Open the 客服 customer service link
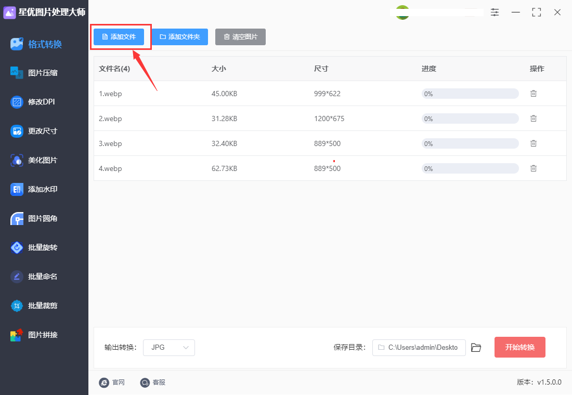Screen dimensions: 572x395 click(152, 382)
